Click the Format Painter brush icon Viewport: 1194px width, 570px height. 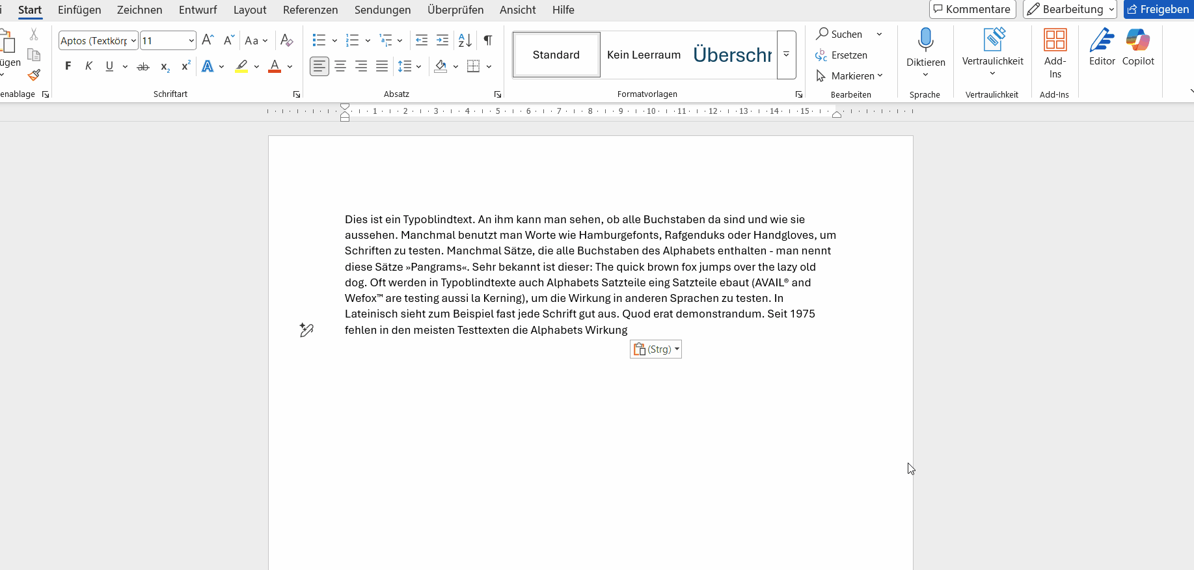coord(34,75)
